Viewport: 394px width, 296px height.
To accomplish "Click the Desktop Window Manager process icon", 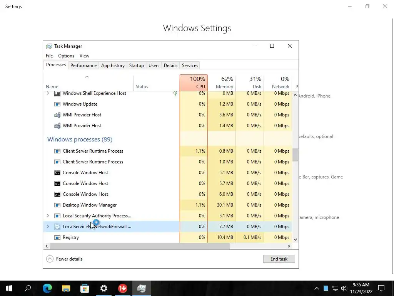I will [57, 205].
